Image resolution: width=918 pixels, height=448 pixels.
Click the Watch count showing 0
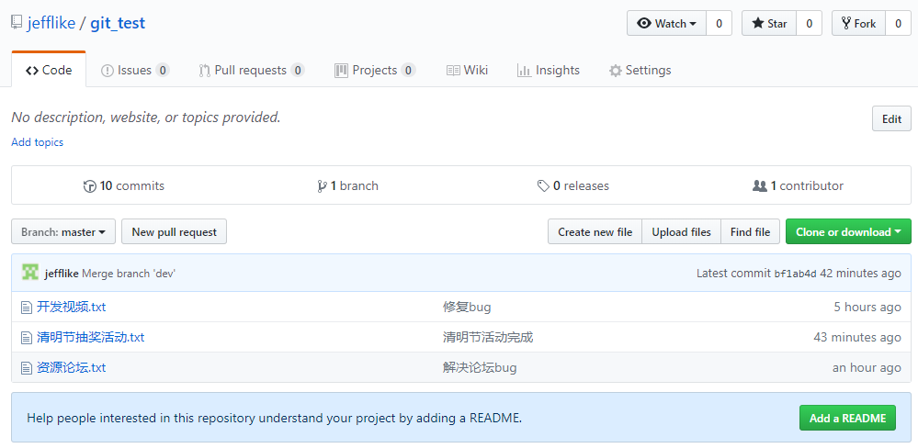point(719,23)
